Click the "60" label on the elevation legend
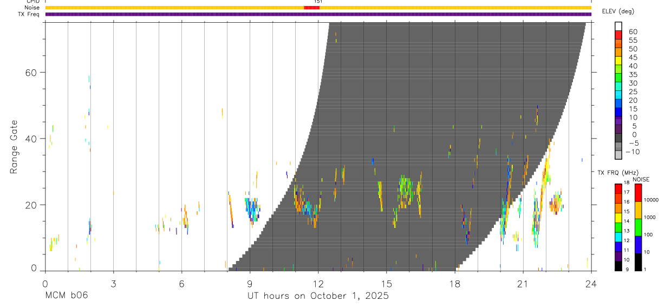This screenshot has width=665, height=307. 633,32
